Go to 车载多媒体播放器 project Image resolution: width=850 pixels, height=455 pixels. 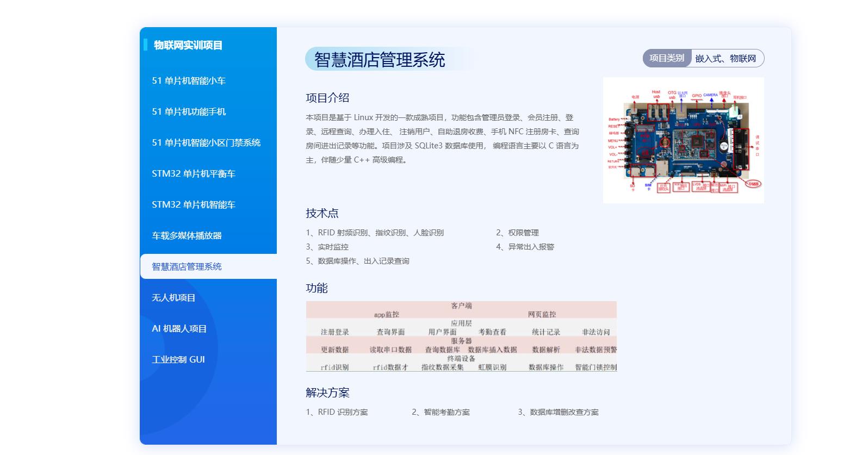pos(187,235)
